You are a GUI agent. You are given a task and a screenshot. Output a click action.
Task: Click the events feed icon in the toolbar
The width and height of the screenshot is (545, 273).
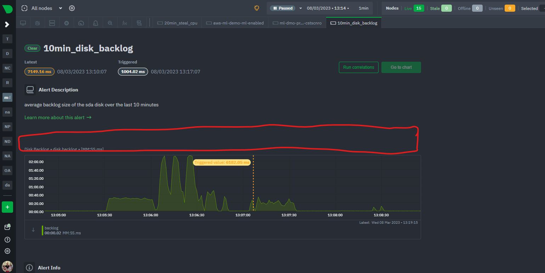tap(139, 22)
